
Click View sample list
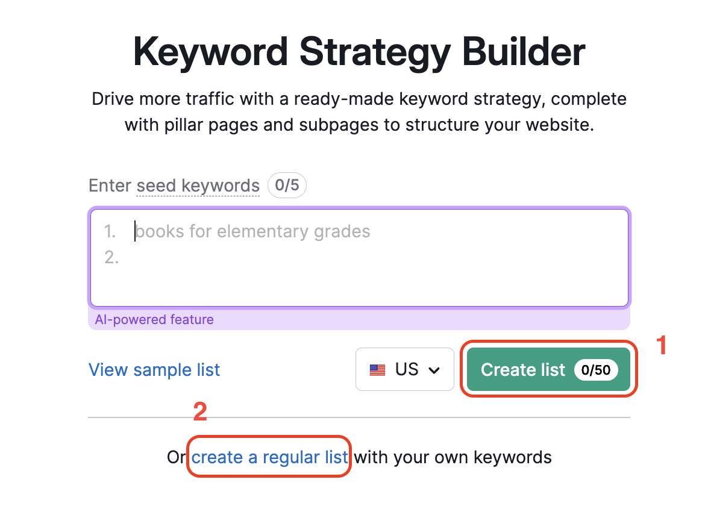(154, 369)
